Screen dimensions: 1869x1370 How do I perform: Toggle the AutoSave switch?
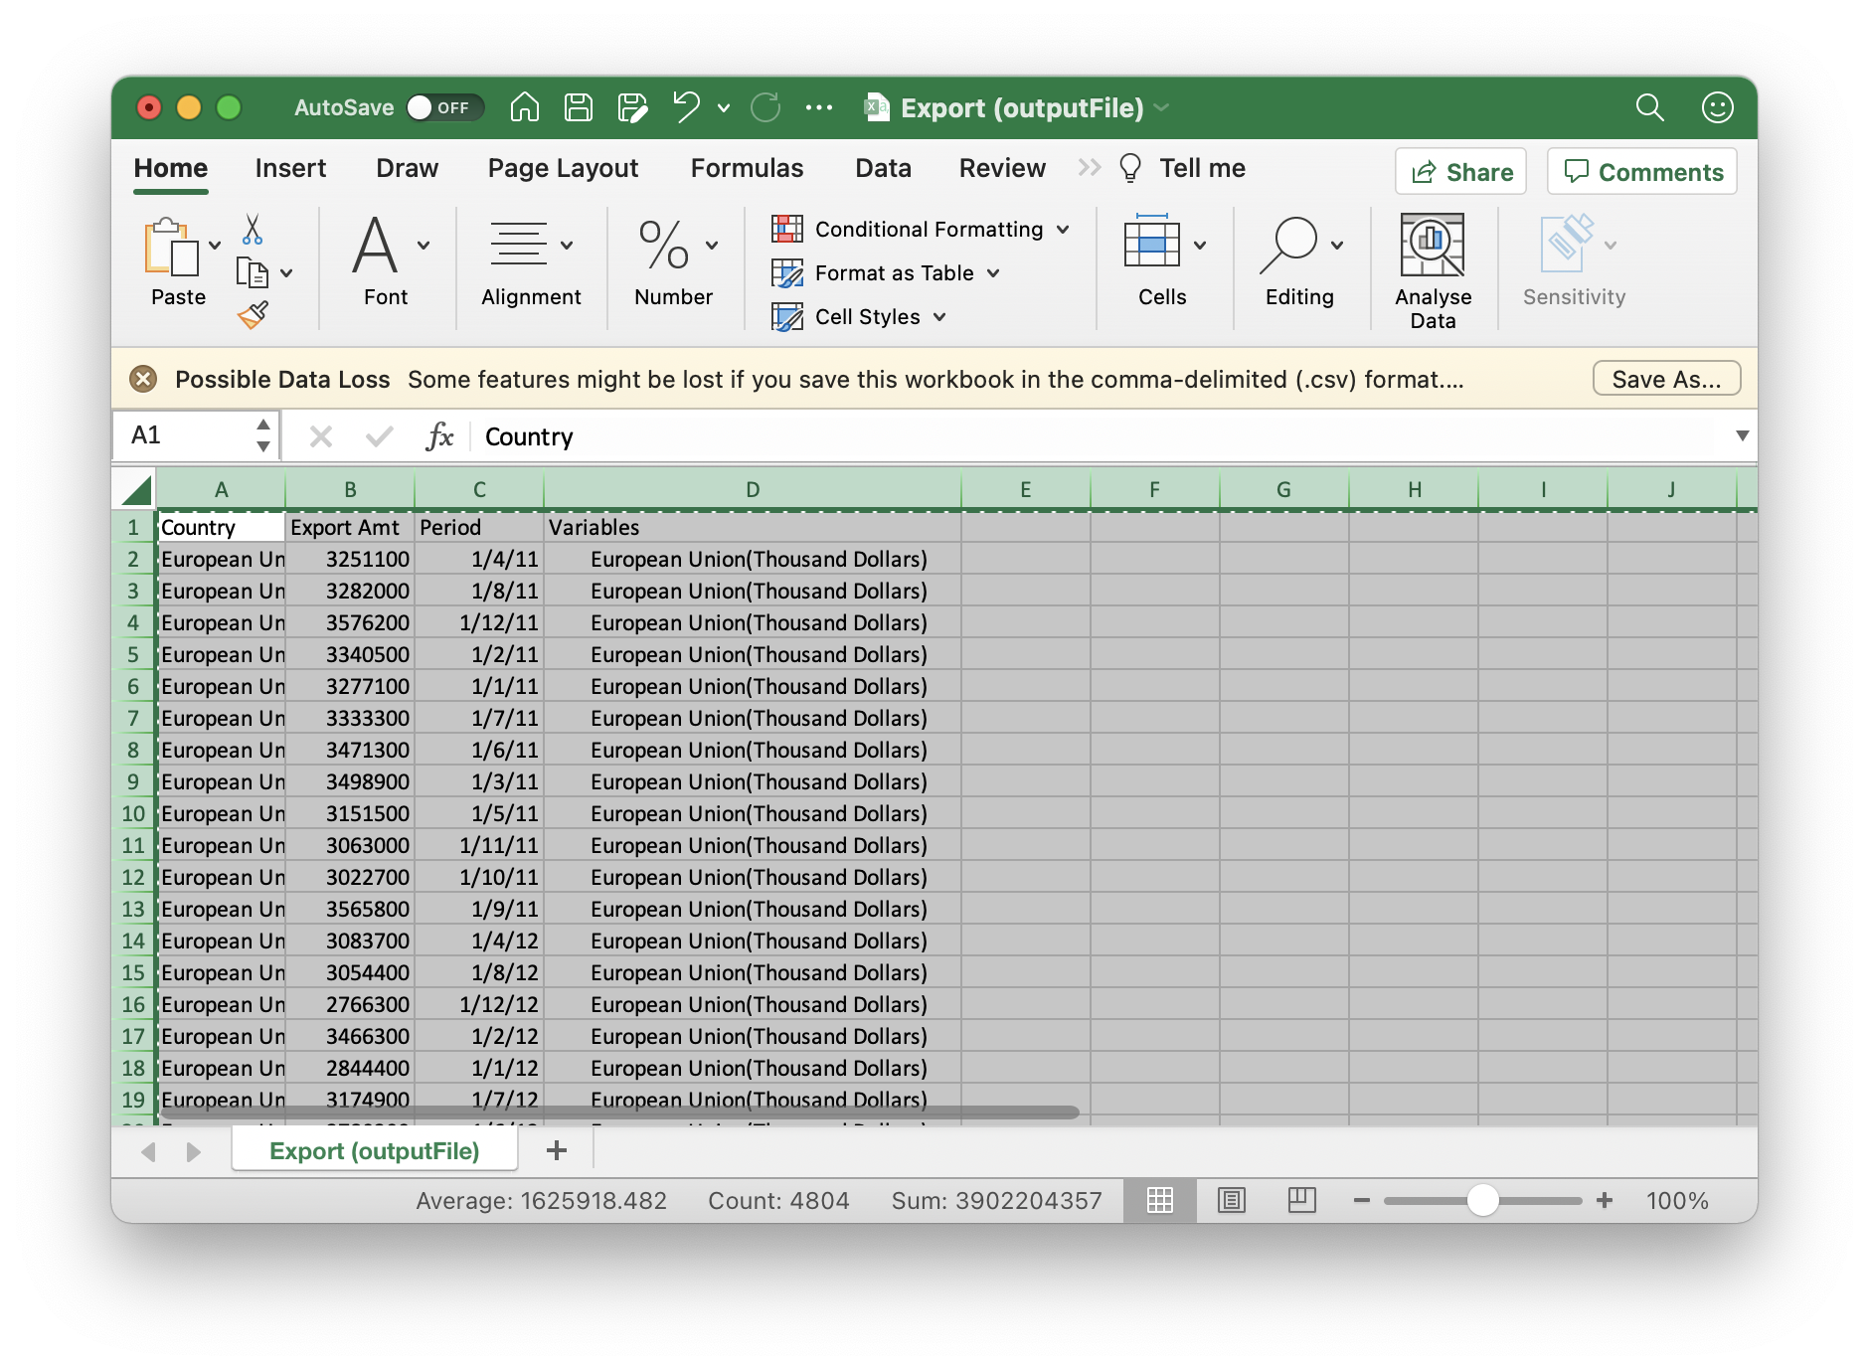click(443, 107)
